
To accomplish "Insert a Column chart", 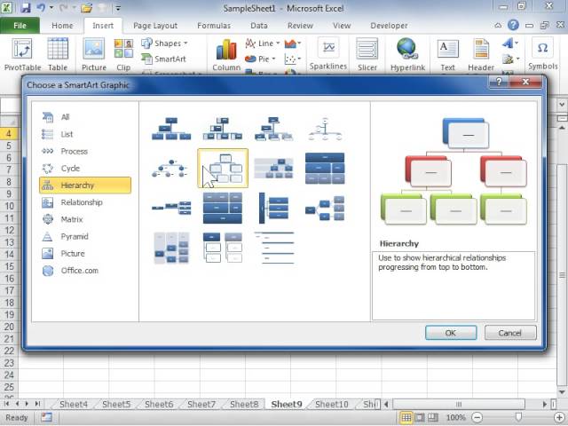I will point(226,54).
